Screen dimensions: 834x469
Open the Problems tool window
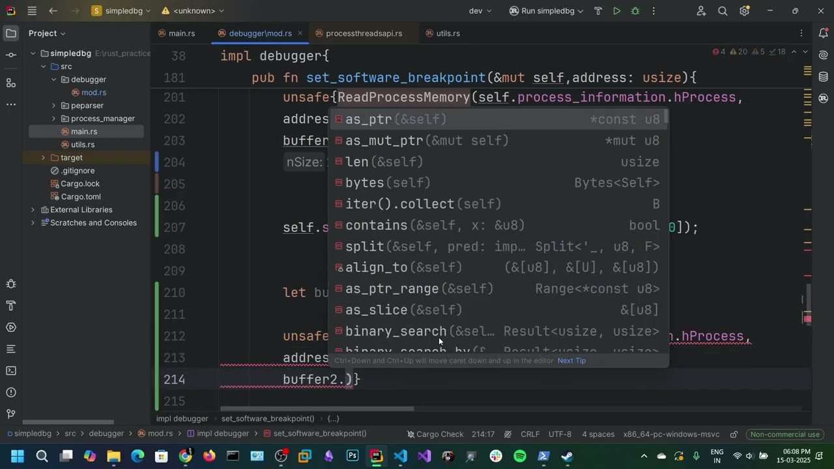coord(11,392)
